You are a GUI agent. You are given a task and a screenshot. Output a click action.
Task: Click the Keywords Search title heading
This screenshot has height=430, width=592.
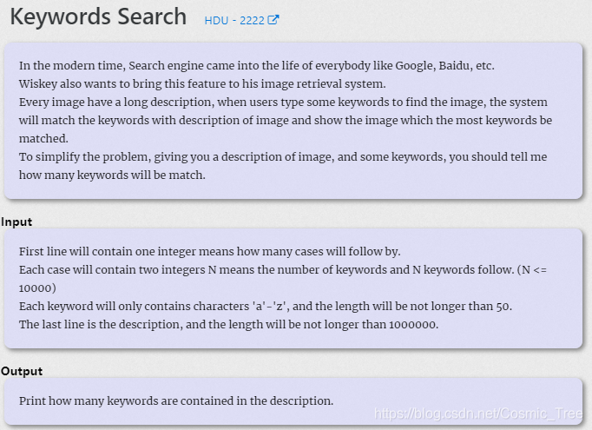[x=98, y=17]
